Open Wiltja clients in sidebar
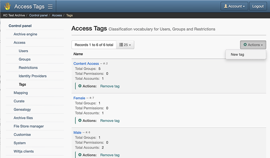This screenshot has height=158, width=270. [24, 151]
